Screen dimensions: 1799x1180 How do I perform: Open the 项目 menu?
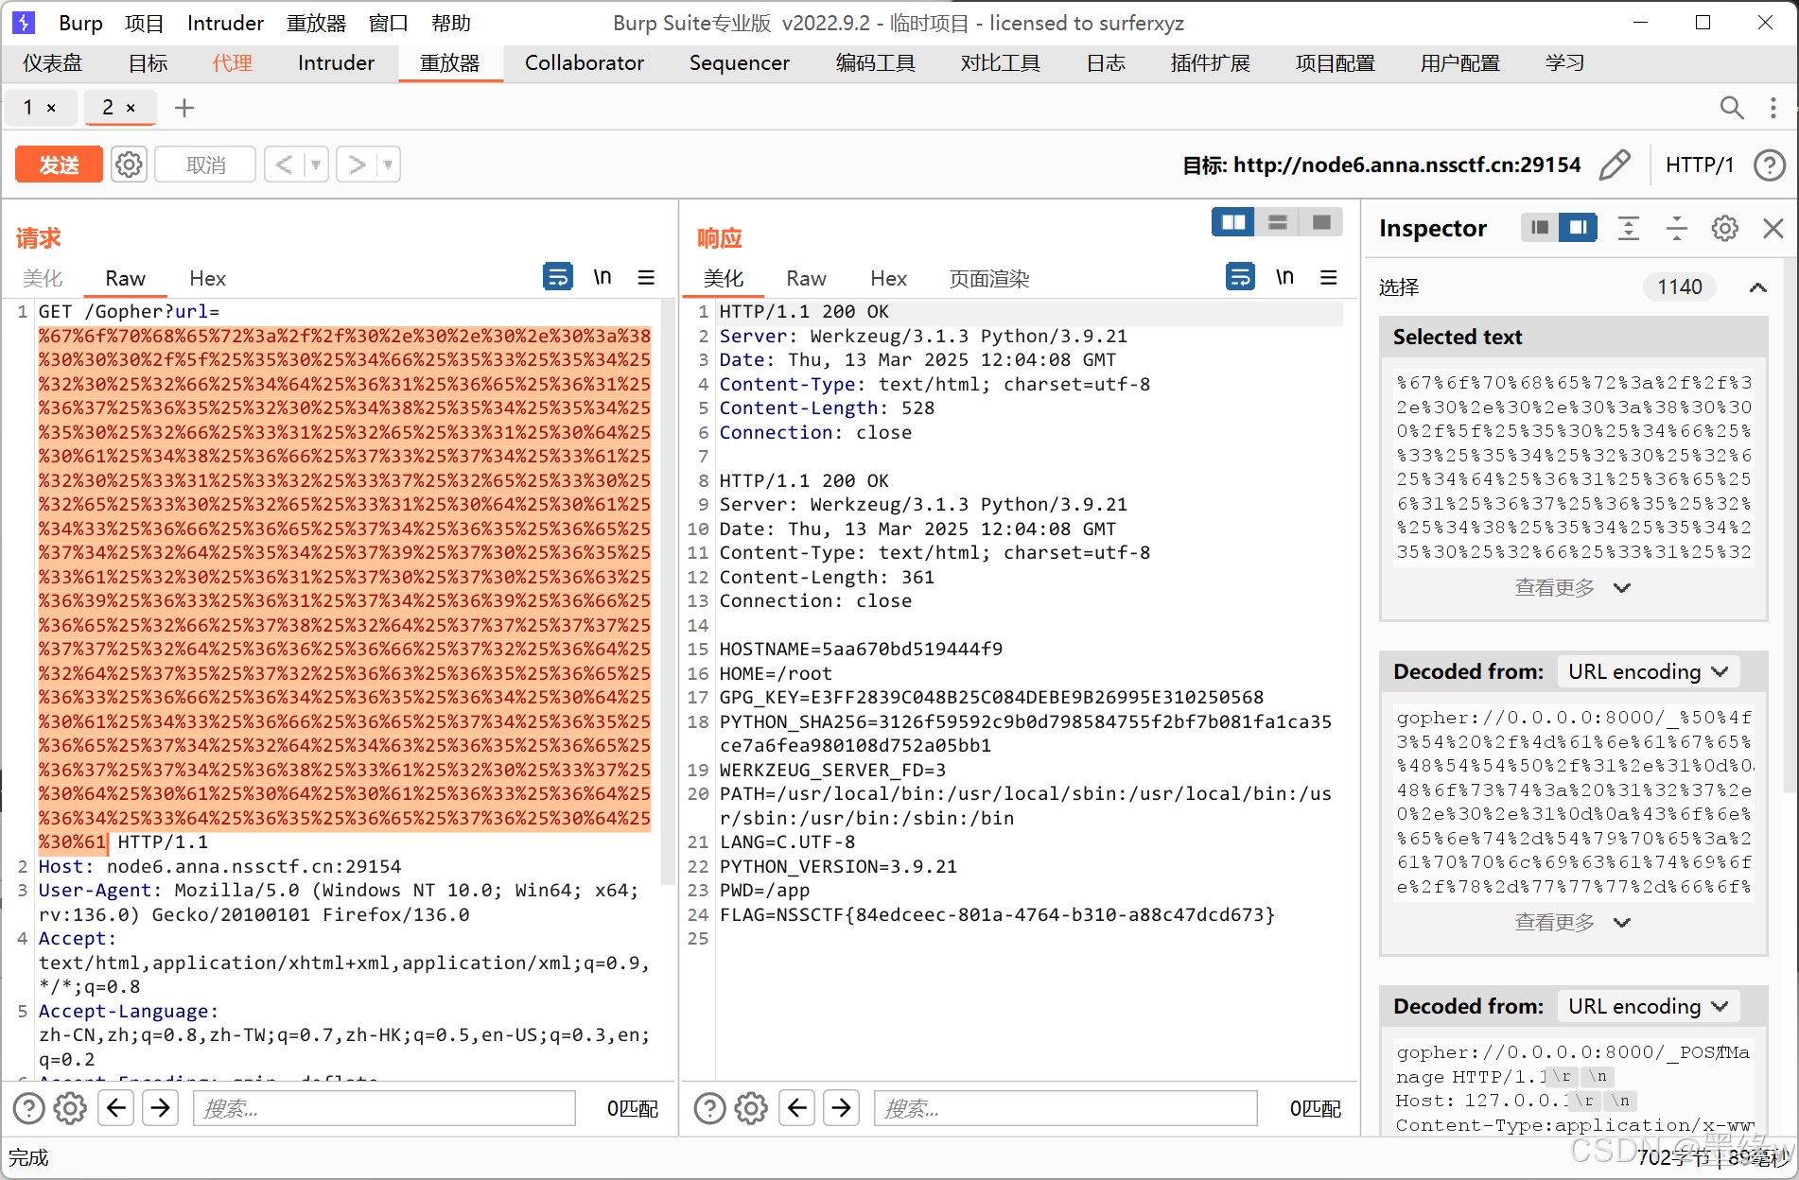pyautogui.click(x=144, y=23)
